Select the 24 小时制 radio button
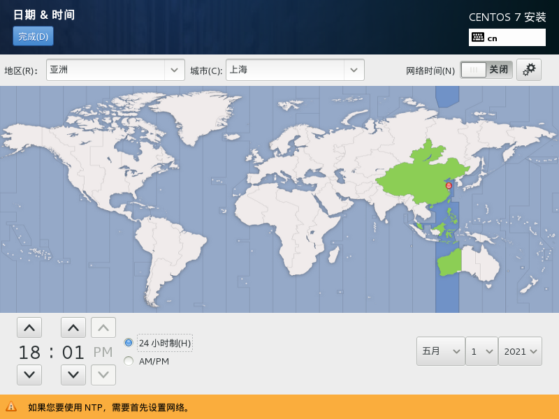This screenshot has height=419, width=559. (128, 342)
